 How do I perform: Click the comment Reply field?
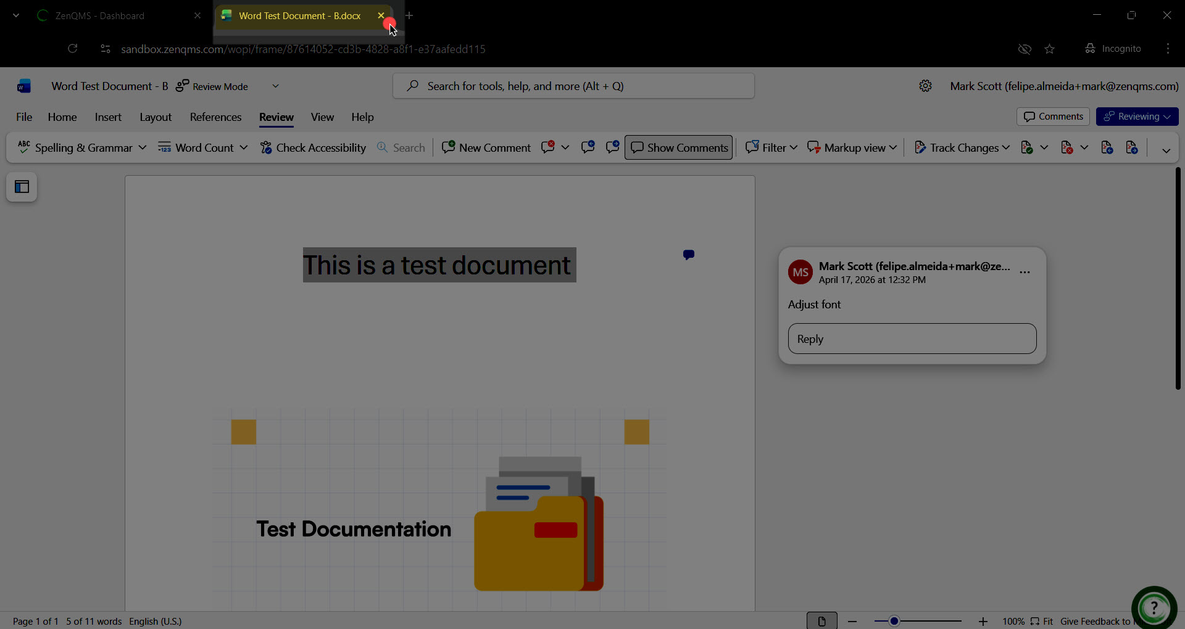click(912, 339)
